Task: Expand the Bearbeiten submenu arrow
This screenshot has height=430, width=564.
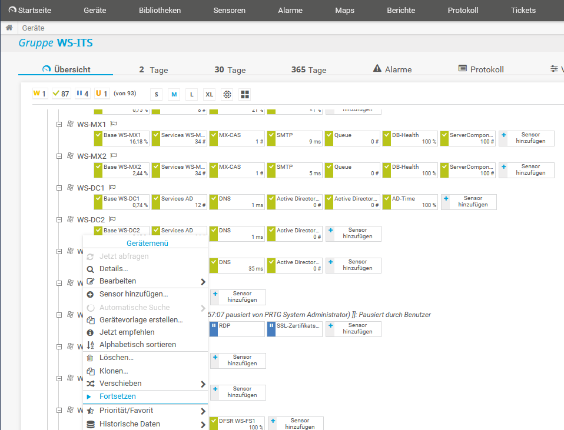Action: [203, 282]
